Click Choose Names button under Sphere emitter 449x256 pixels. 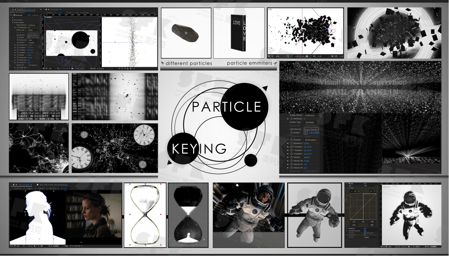[33, 35]
